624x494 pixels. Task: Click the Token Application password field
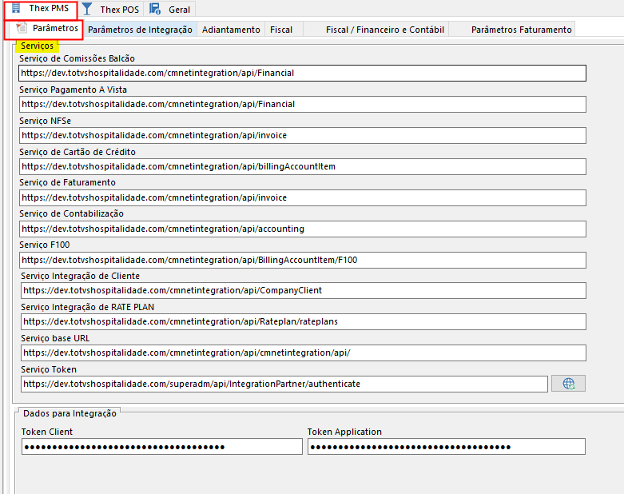pyautogui.click(x=447, y=447)
